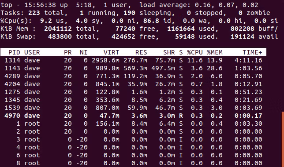The height and width of the screenshot is (167, 284).
Task: Click the Tasks 223 total summary
Action: [34, 13]
